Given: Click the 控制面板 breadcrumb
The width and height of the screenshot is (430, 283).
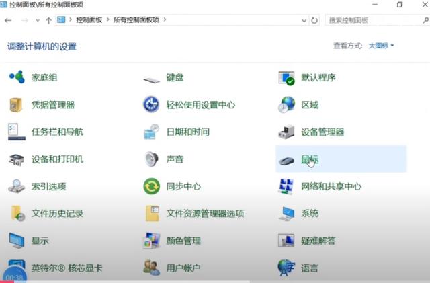Looking at the screenshot, I should (x=89, y=19).
